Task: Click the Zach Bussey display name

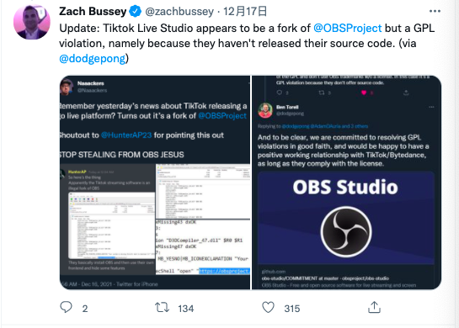Action: click(x=93, y=12)
